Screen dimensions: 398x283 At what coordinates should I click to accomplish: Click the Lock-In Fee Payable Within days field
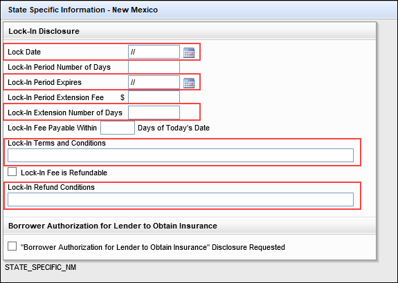pyautogui.click(x=118, y=128)
